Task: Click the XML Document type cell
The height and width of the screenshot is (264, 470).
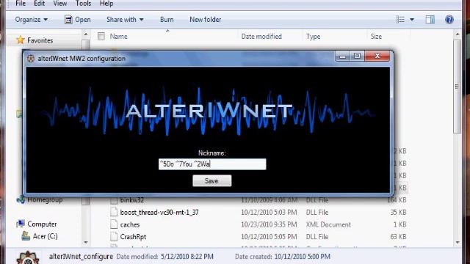Action: pos(328,224)
